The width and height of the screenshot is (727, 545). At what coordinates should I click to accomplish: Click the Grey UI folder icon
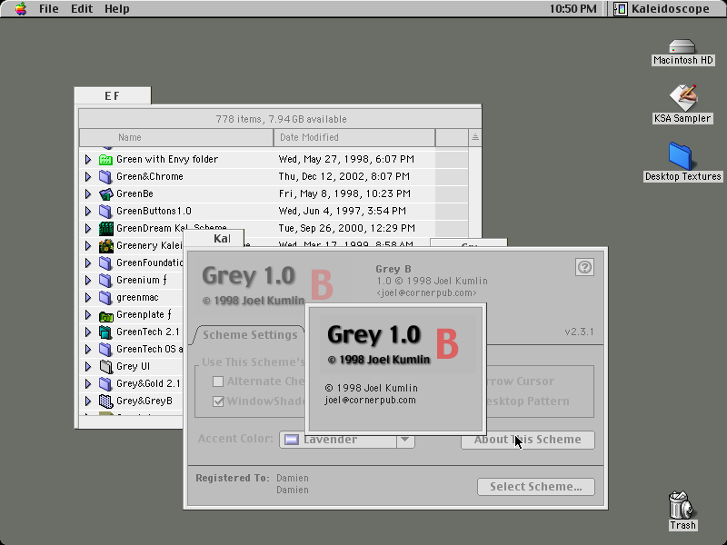coord(105,367)
